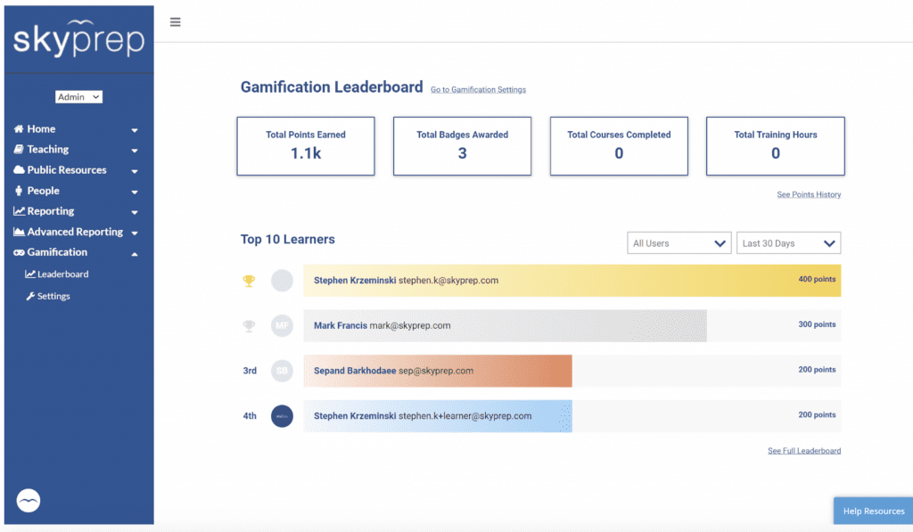This screenshot has height=532, width=913.
Task: Click the Teaching book icon
Action: 18,149
